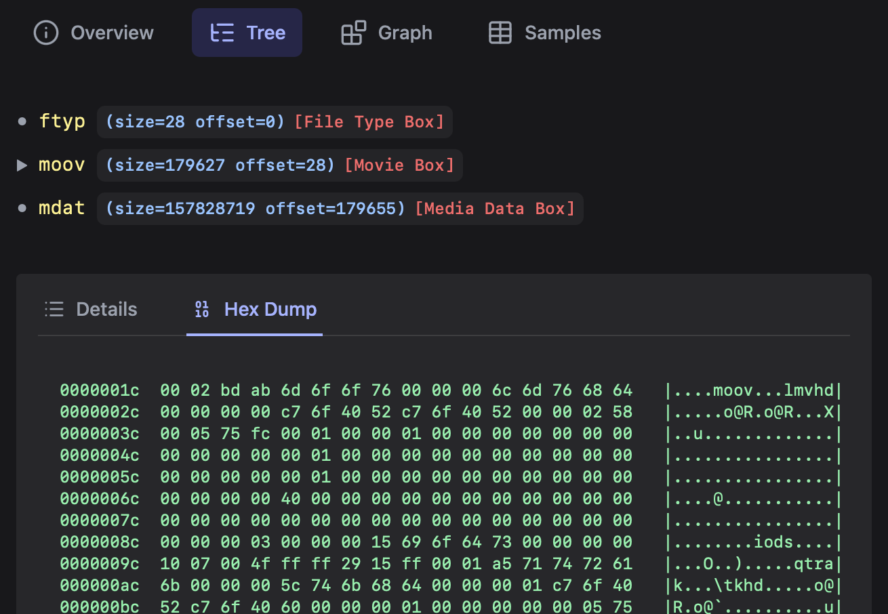Go to the Overview tab
The image size is (888, 614).
(112, 33)
